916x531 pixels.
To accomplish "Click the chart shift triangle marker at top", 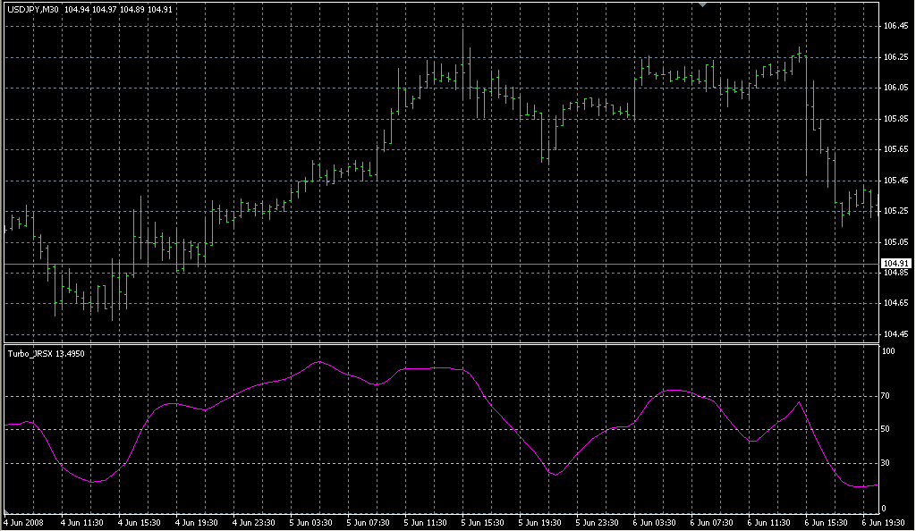I will (x=703, y=4).
